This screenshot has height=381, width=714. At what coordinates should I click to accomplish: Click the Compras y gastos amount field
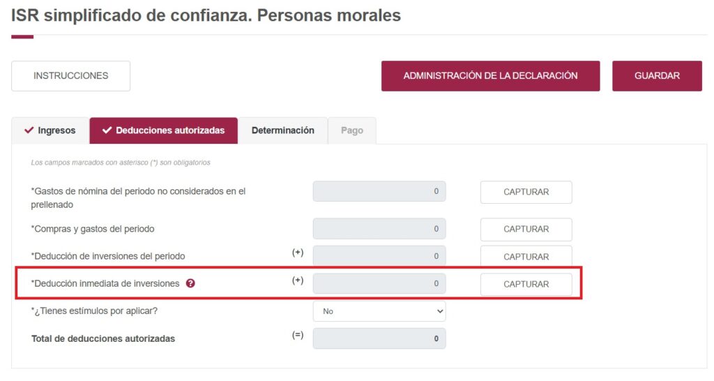point(379,229)
